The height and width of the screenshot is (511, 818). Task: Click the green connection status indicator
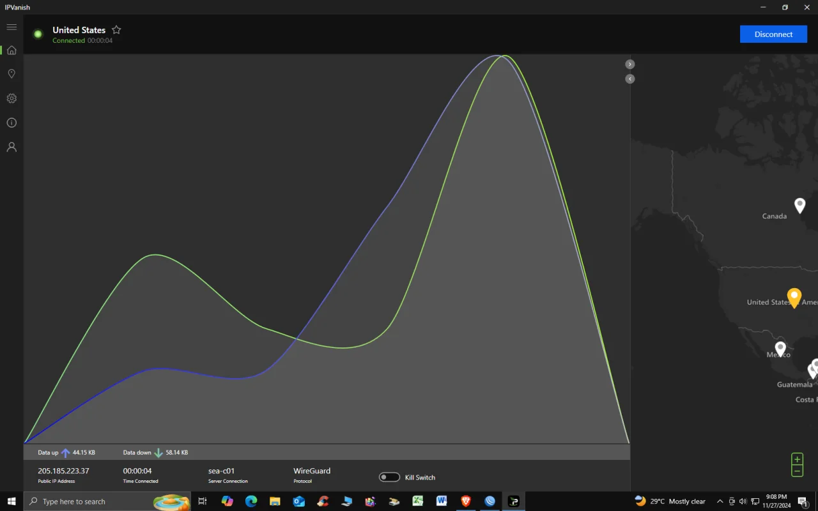(x=38, y=34)
